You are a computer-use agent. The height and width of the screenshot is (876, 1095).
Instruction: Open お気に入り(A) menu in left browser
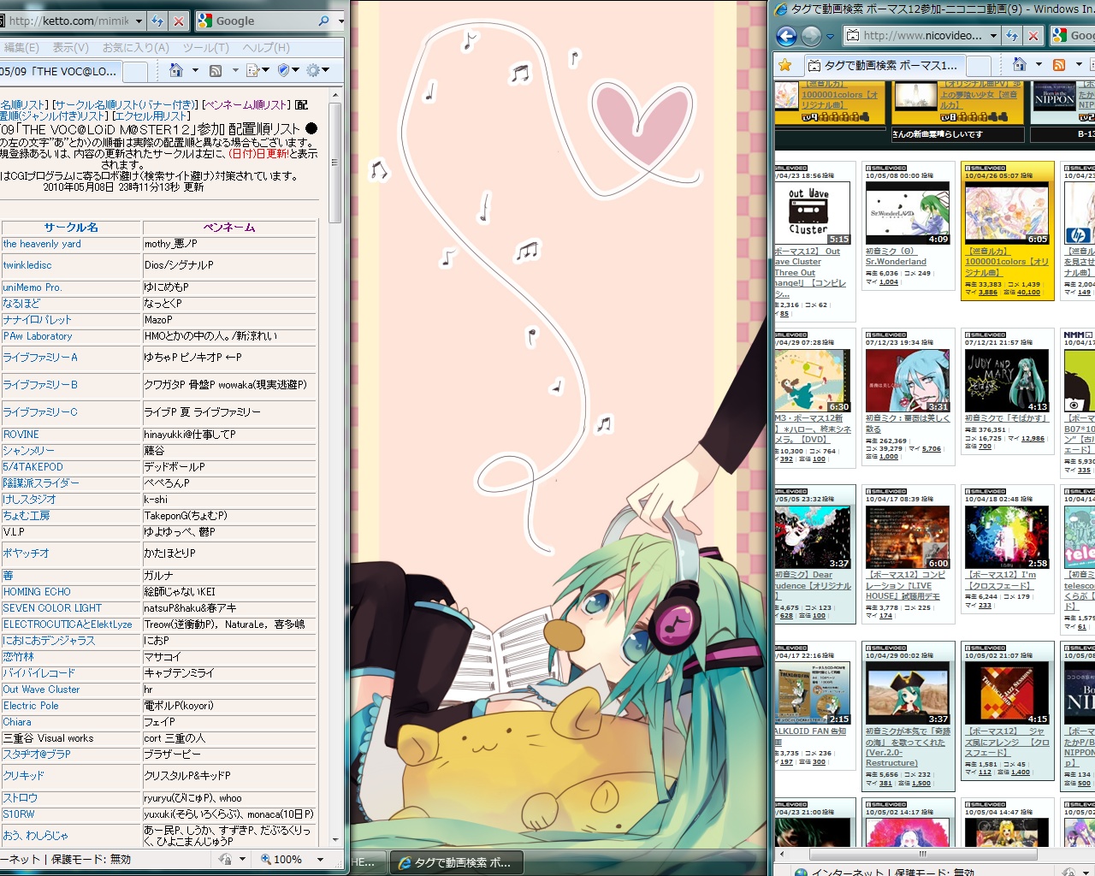(136, 48)
